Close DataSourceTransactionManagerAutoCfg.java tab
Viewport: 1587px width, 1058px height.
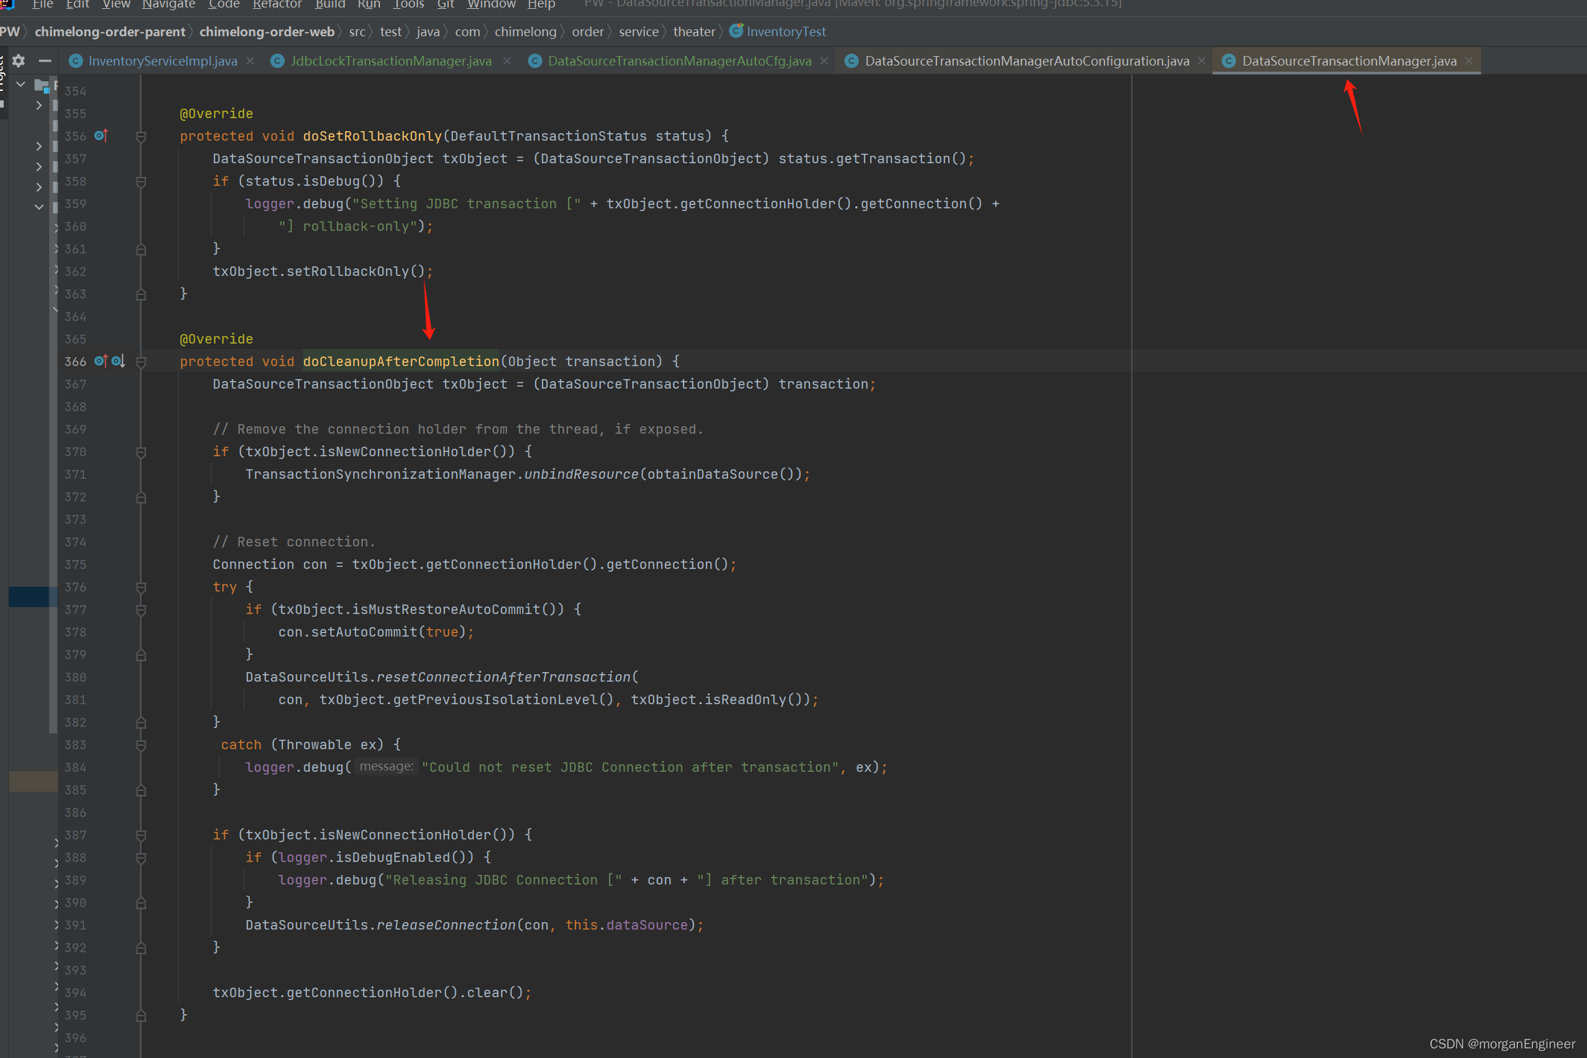coord(824,61)
